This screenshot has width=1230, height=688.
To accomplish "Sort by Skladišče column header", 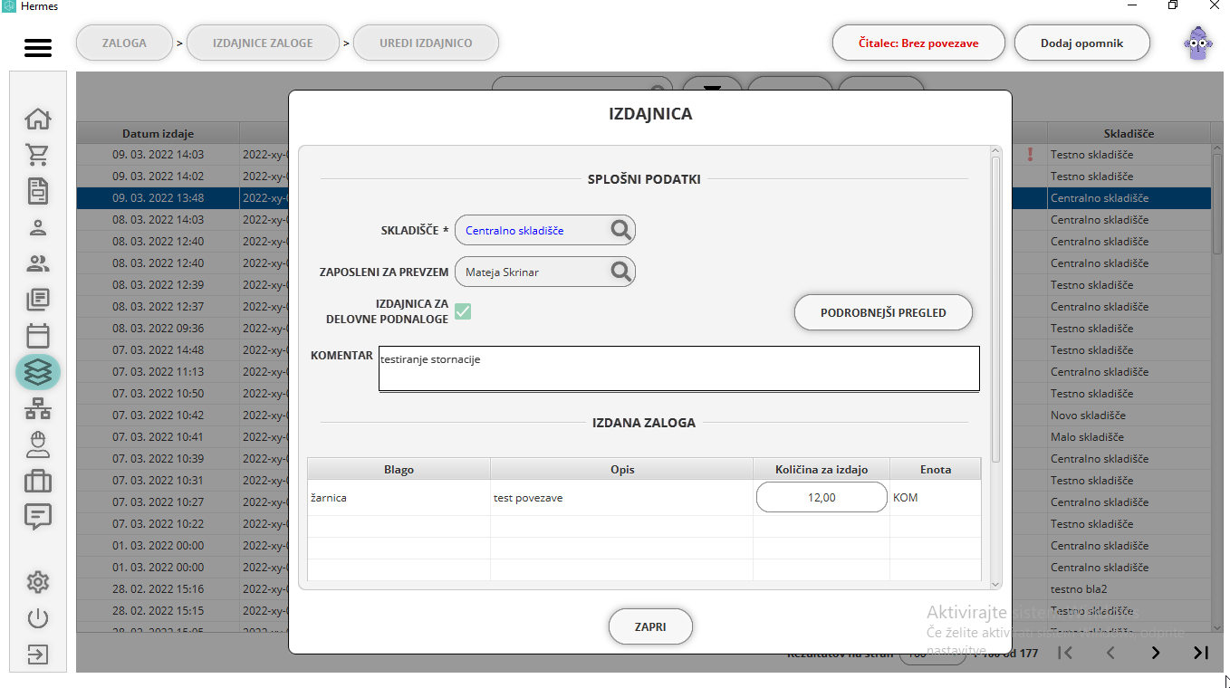I will [1129, 133].
